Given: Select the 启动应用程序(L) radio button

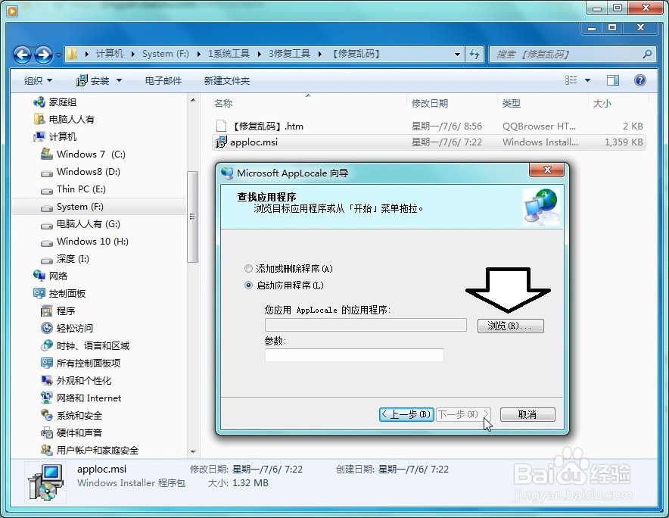Looking at the screenshot, I should [248, 286].
